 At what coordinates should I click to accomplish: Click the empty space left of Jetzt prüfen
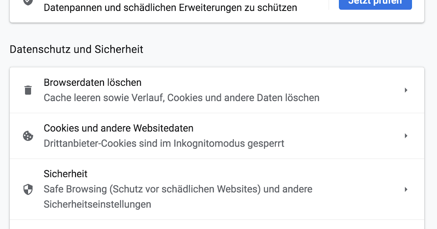coord(317,7)
